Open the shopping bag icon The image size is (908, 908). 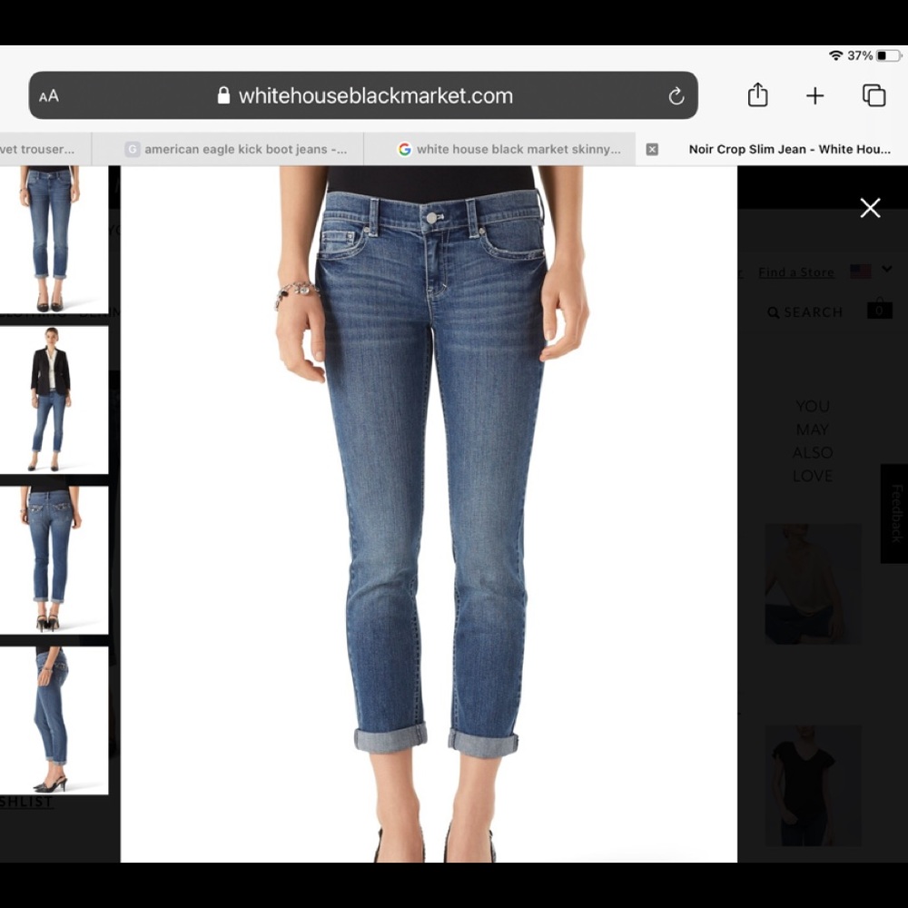pos(879,309)
